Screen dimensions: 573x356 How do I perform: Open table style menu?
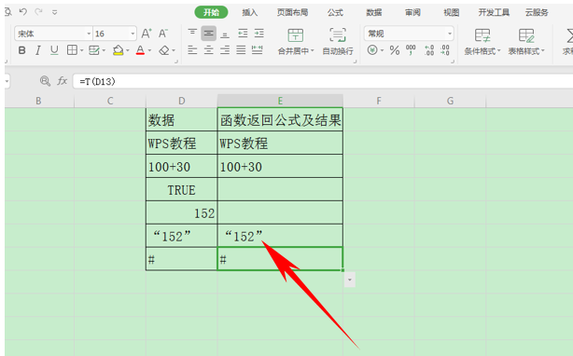point(526,42)
